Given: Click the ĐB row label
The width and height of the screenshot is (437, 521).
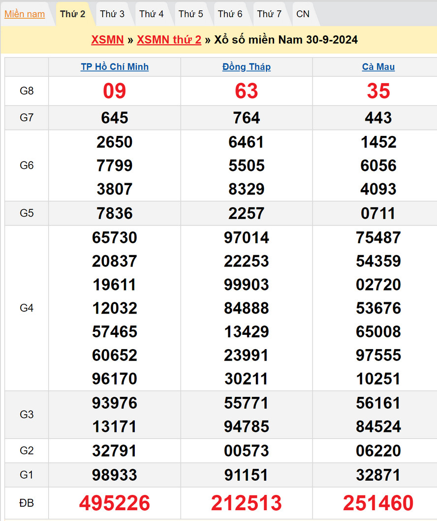Looking at the screenshot, I should pyautogui.click(x=27, y=503).
